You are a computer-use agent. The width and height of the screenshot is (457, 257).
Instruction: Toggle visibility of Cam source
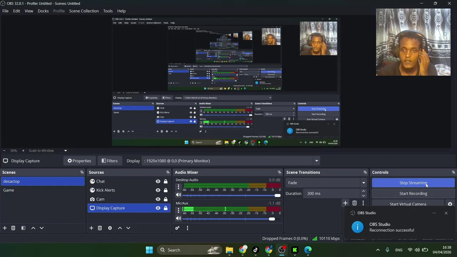click(158, 199)
